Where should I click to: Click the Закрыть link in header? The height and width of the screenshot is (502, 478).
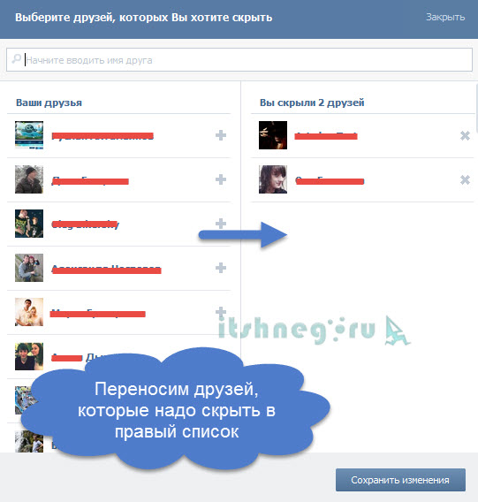click(x=445, y=17)
